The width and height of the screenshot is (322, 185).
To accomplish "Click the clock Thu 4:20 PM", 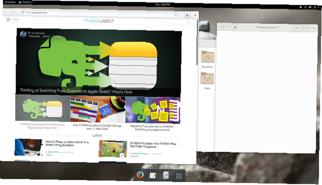I will tap(162, 5).
